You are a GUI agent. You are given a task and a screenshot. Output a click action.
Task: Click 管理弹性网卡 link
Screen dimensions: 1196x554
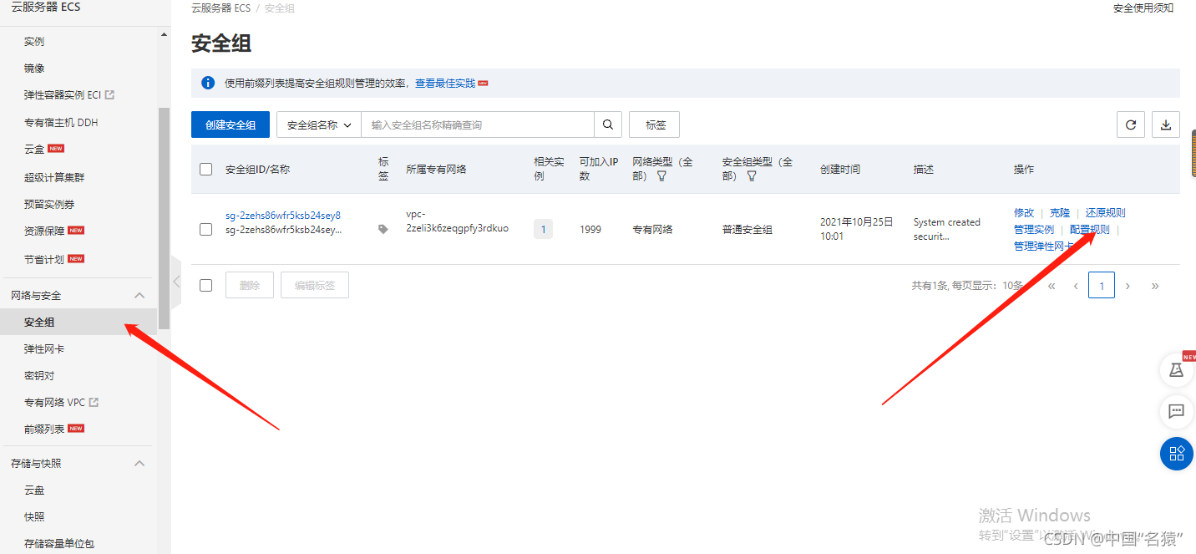click(1044, 246)
